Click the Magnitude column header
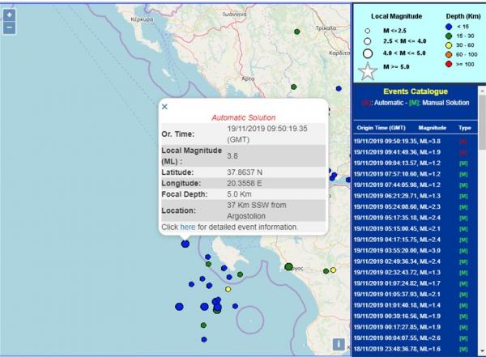Image resolution: width=486 pixels, height=357 pixels. [x=433, y=128]
